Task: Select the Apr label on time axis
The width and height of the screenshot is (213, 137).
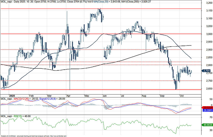Action: tap(68, 95)
